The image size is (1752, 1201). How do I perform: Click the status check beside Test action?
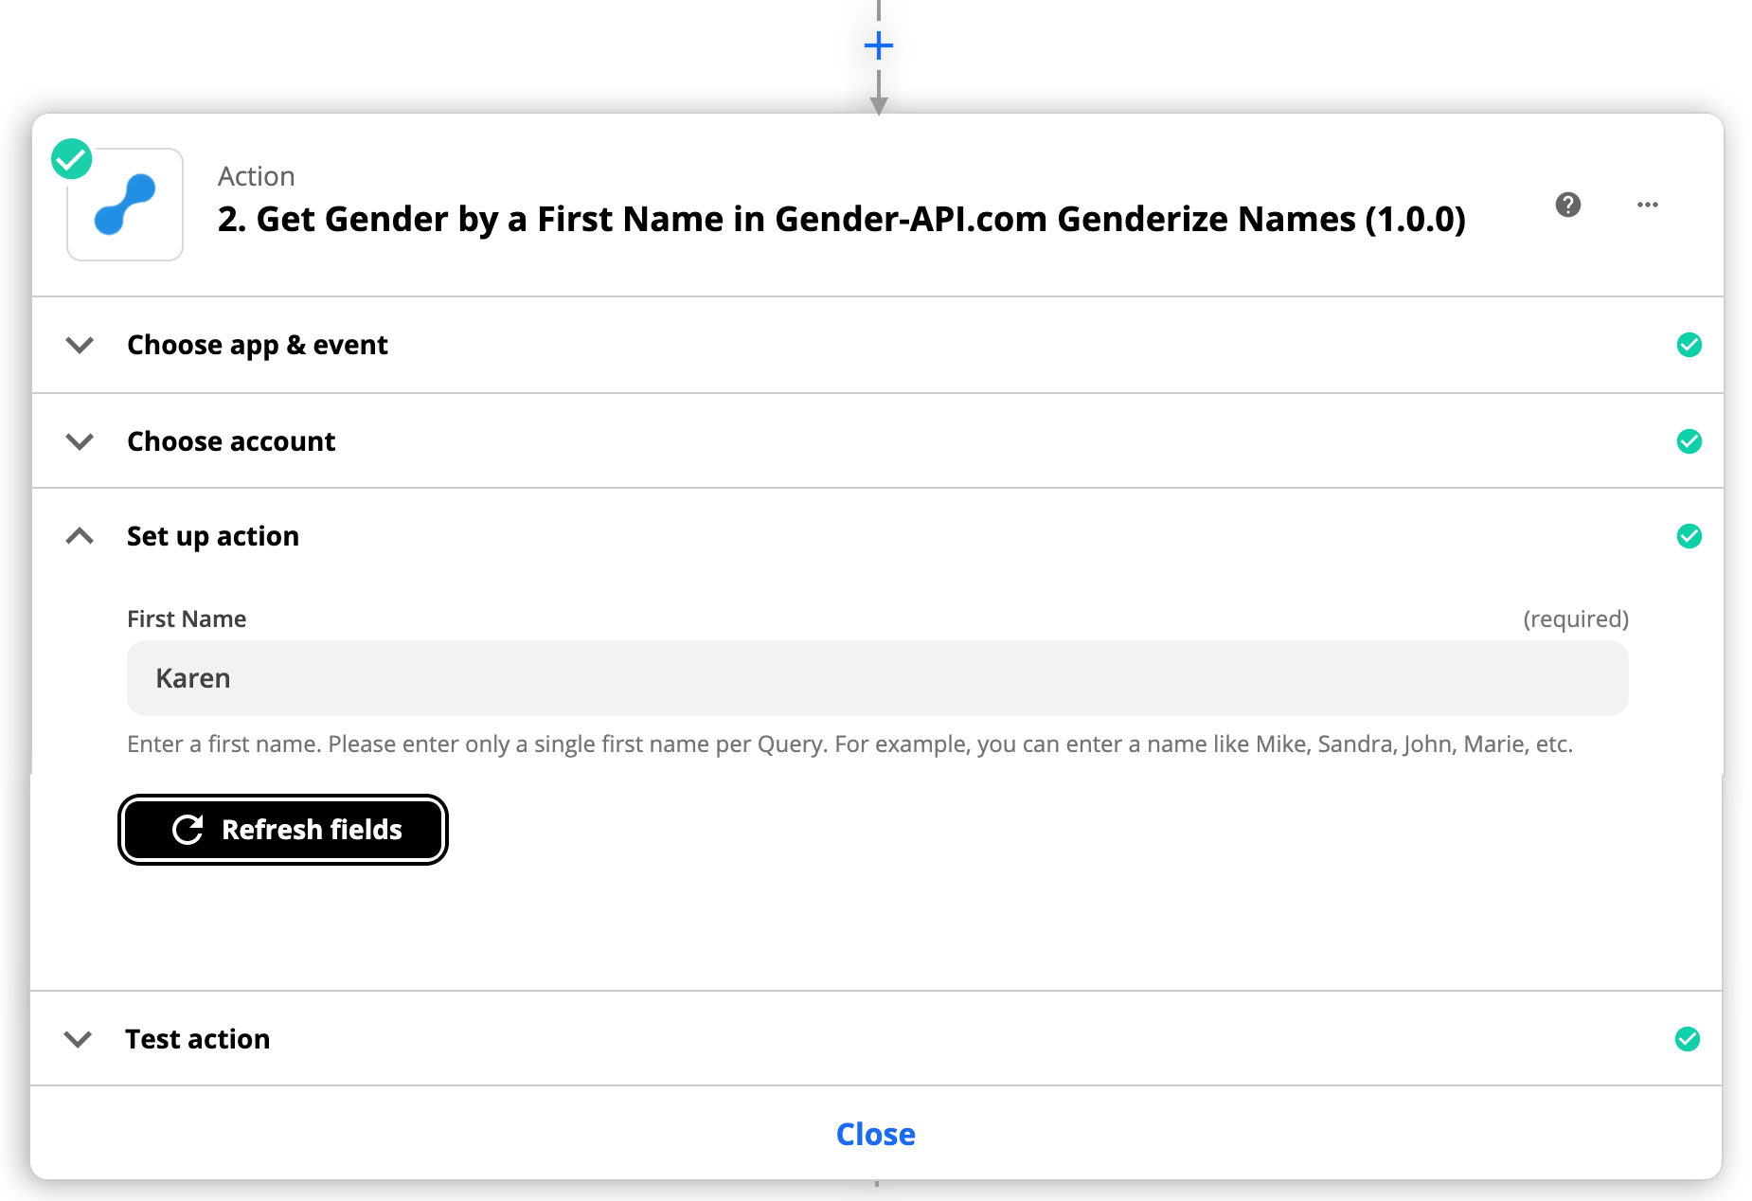pyautogui.click(x=1689, y=1039)
